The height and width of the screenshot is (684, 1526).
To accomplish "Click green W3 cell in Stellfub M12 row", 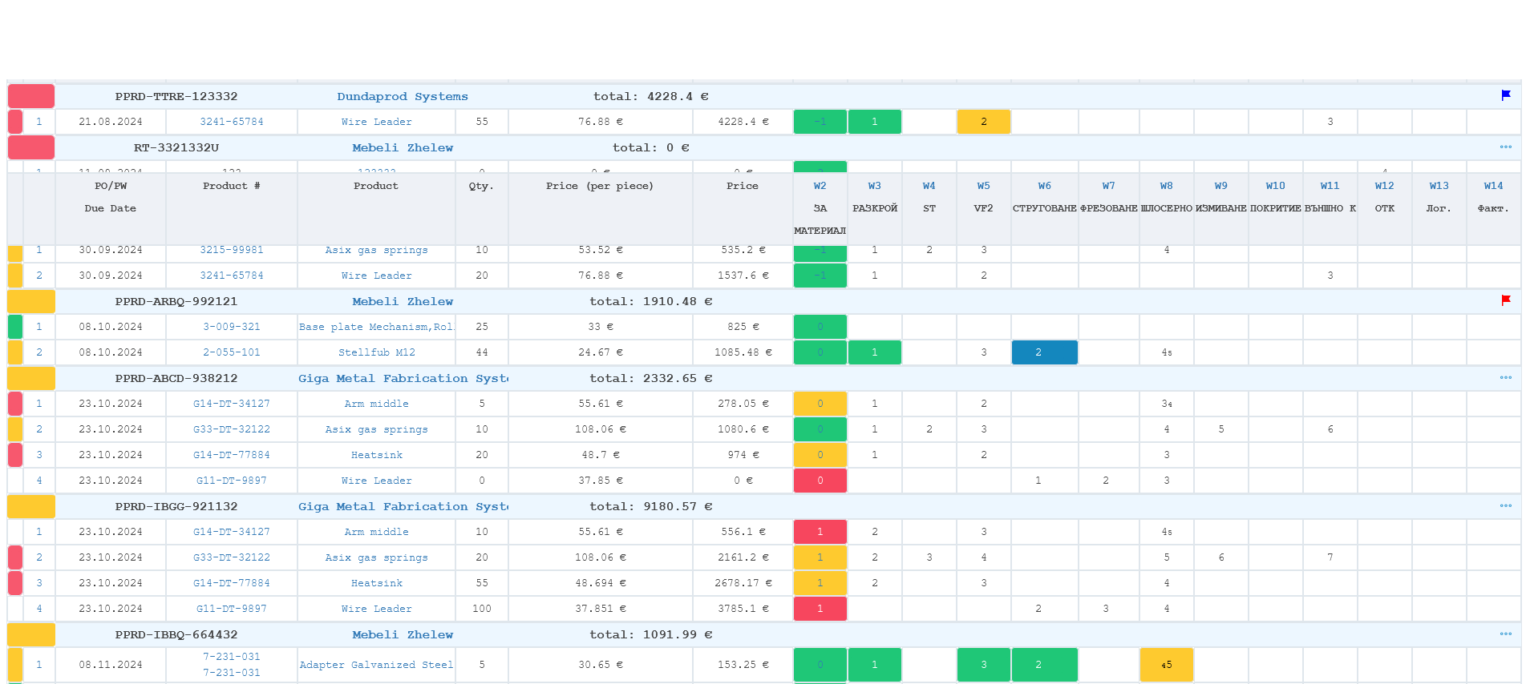I will pos(874,352).
